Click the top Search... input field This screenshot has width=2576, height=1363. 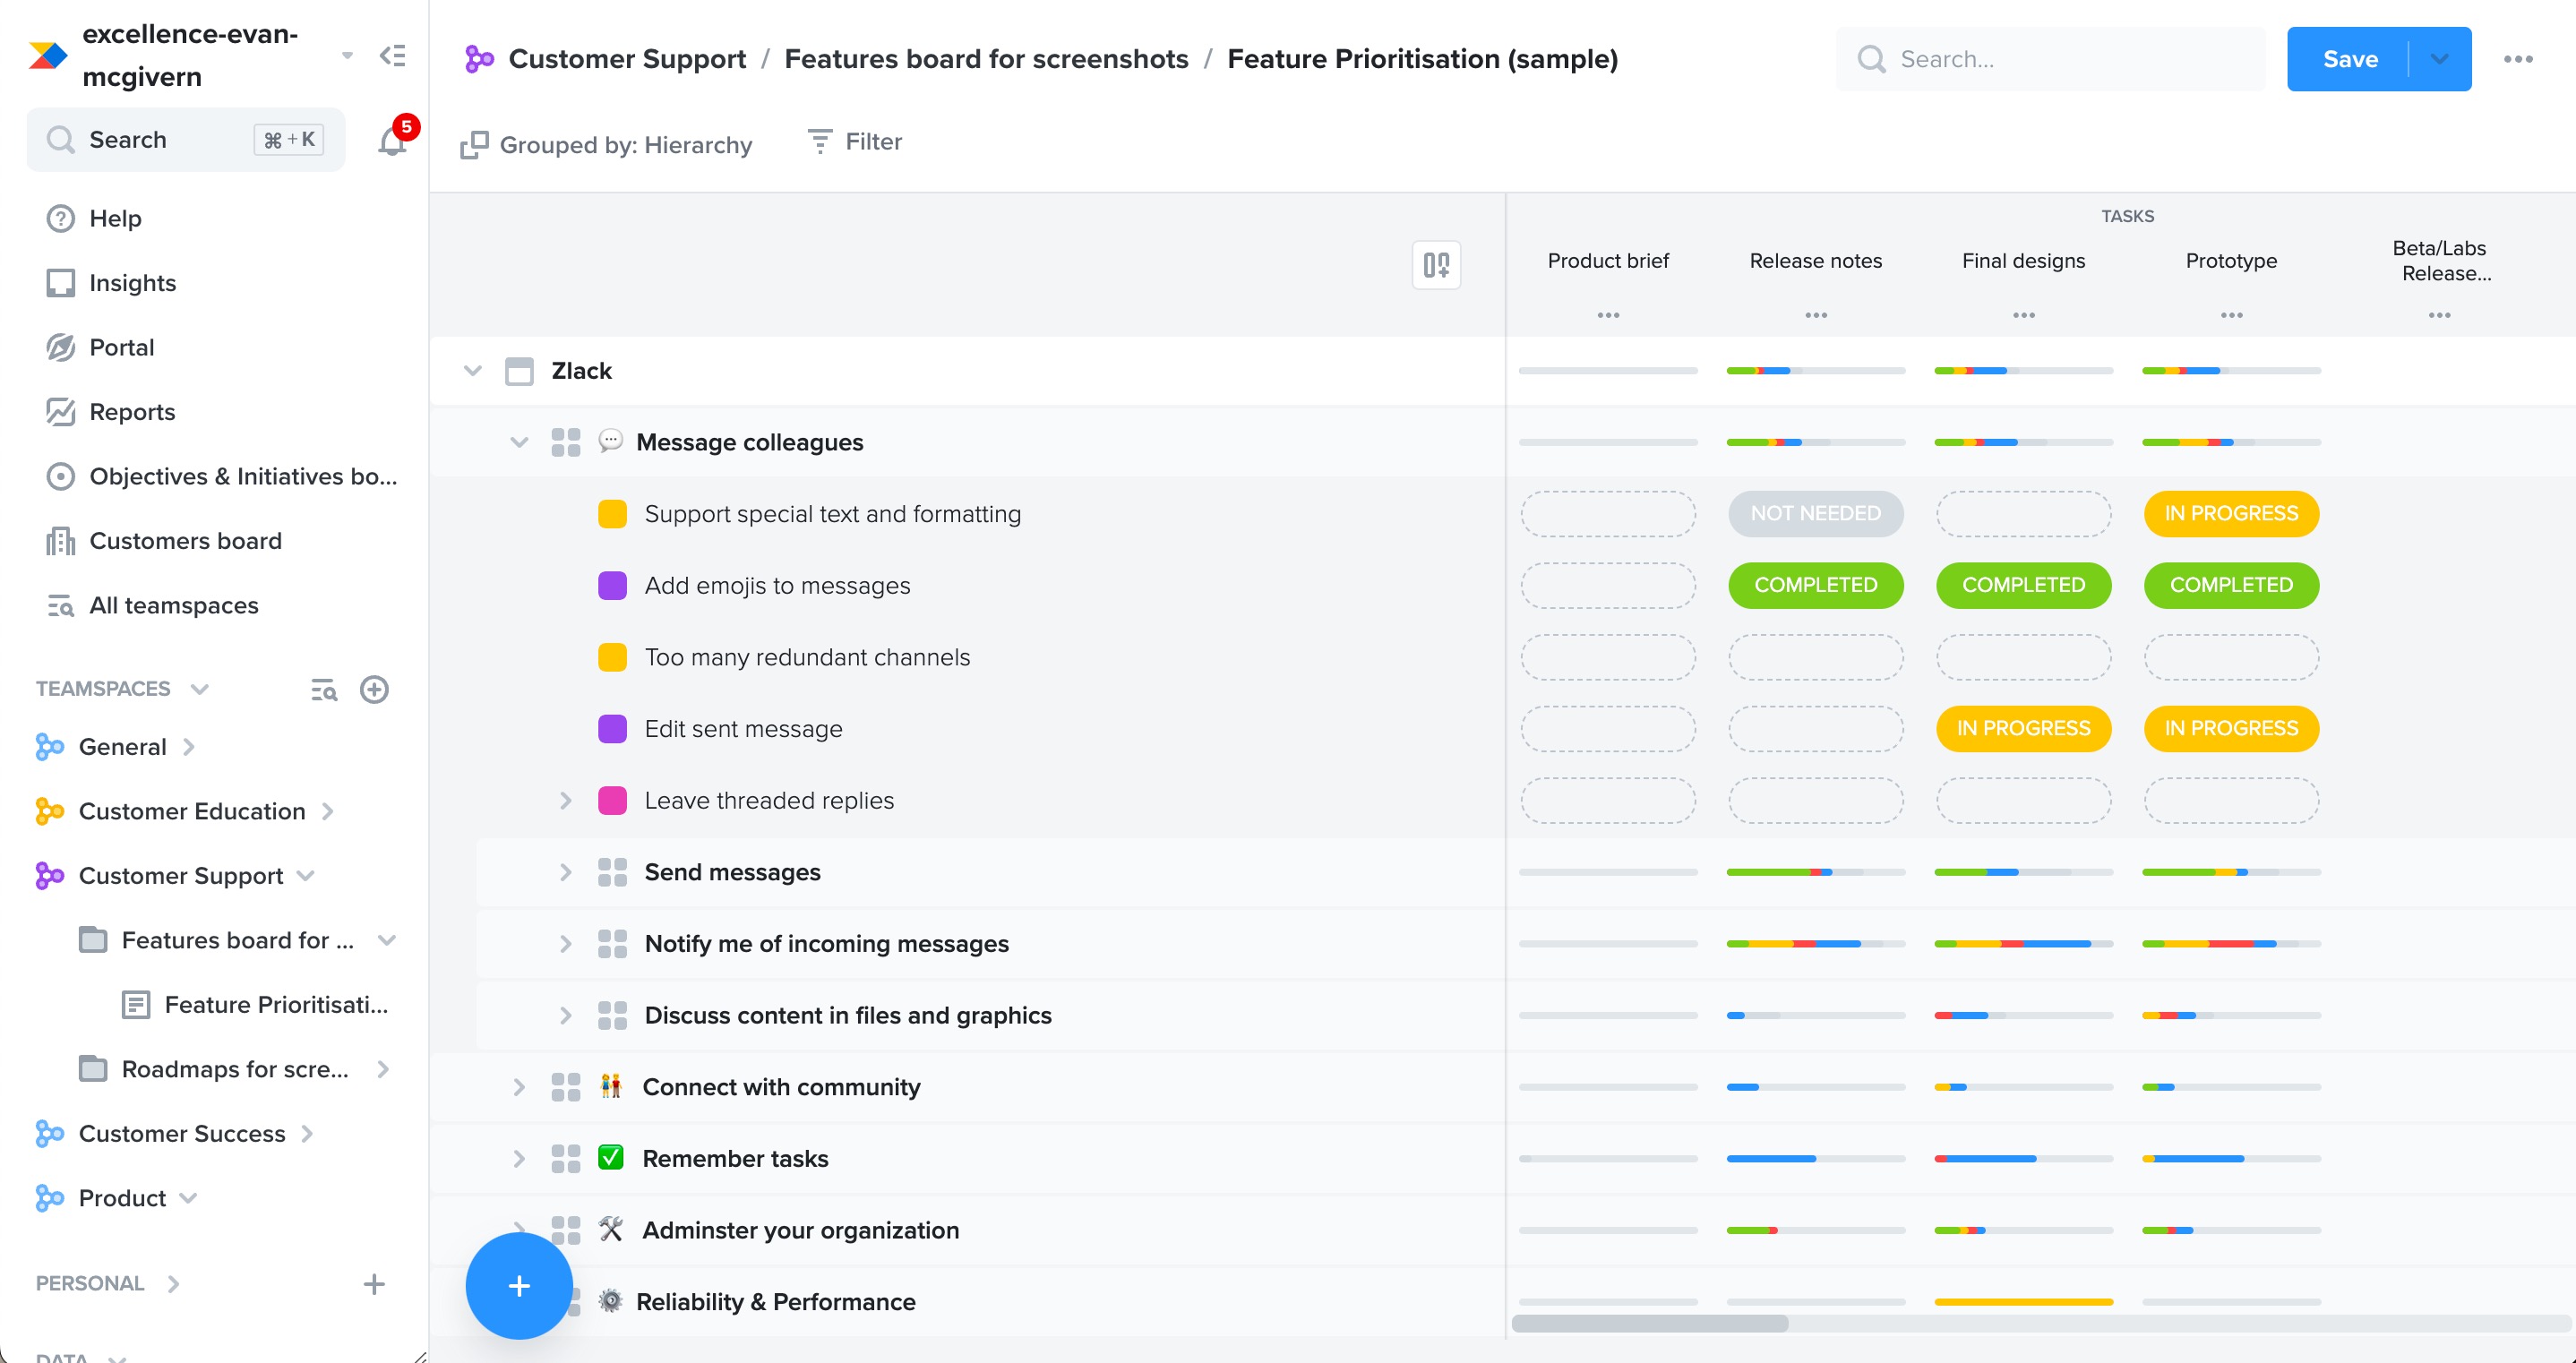2050,59
